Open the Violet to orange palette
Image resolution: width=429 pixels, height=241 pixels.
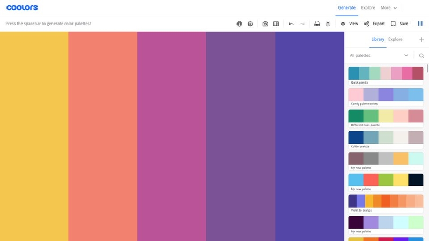(386, 201)
